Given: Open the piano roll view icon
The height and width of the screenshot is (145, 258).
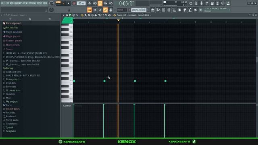Looking at the screenshot, I should pos(158,10).
